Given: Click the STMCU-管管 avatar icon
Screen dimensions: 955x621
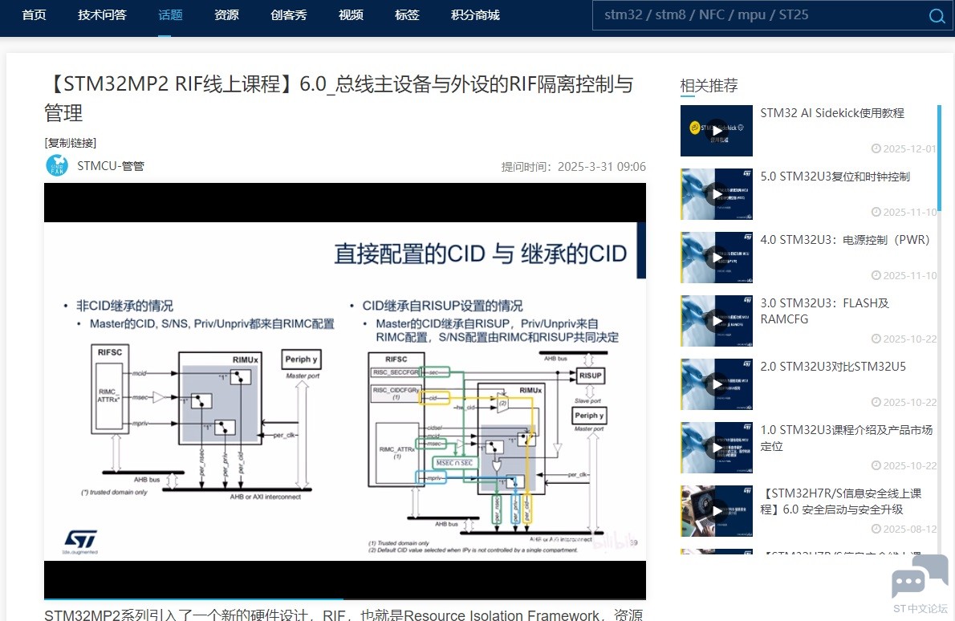Looking at the screenshot, I should pyautogui.click(x=57, y=165).
